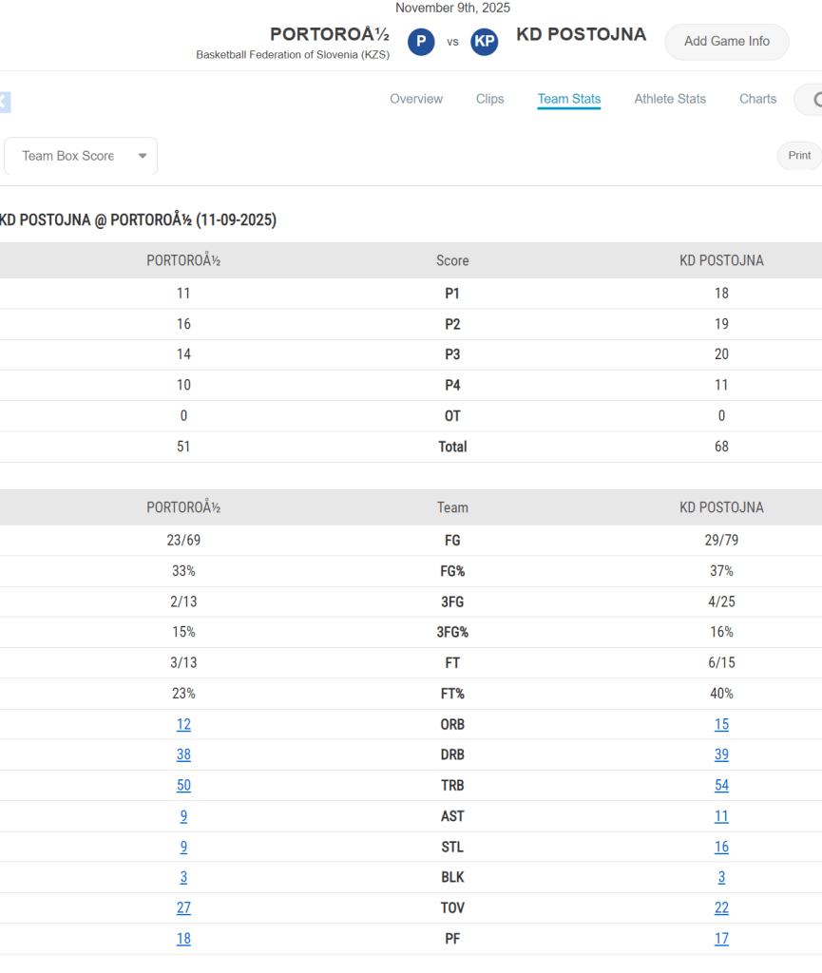The height and width of the screenshot is (973, 822).
Task: Click KD Postojna steals link 16
Action: (721, 847)
